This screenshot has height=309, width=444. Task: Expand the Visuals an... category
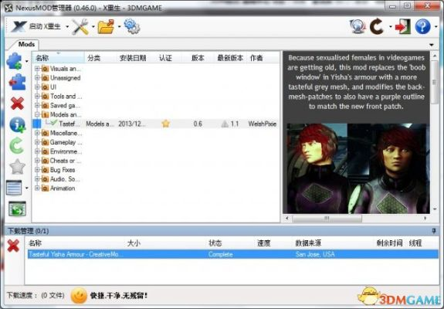point(37,69)
